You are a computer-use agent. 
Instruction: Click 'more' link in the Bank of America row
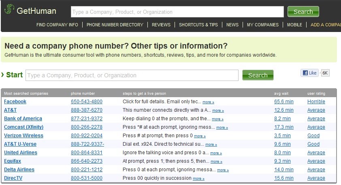coord(217,119)
